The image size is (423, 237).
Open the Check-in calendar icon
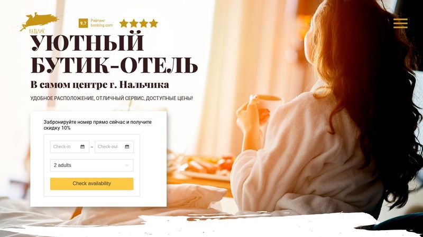coord(82,147)
